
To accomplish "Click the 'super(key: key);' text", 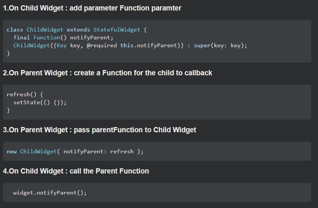I will point(220,45).
